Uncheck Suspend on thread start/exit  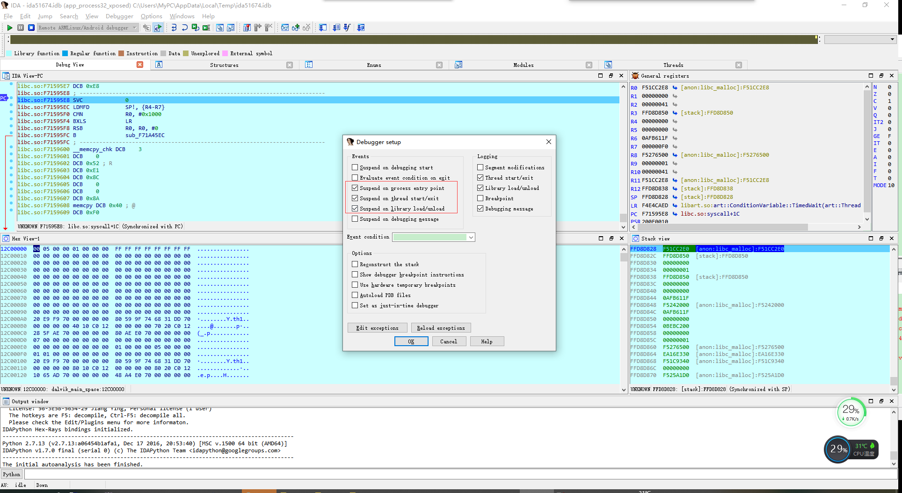[x=355, y=198]
